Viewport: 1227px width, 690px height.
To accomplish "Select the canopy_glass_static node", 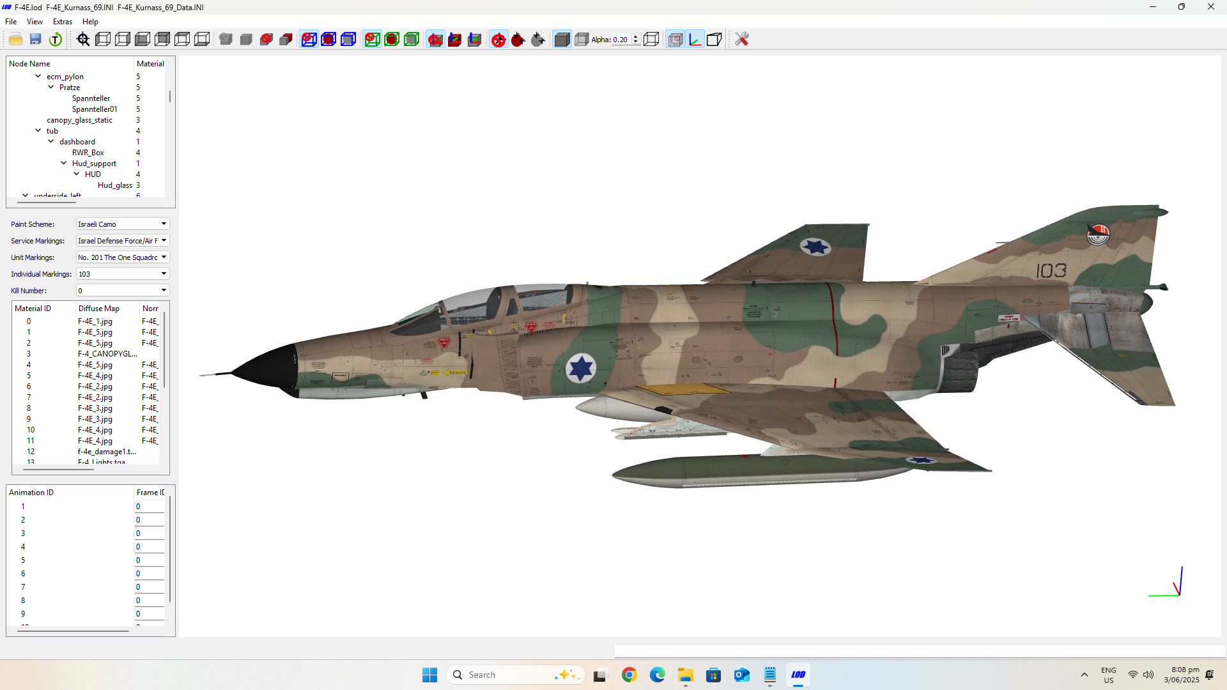I will [x=79, y=120].
